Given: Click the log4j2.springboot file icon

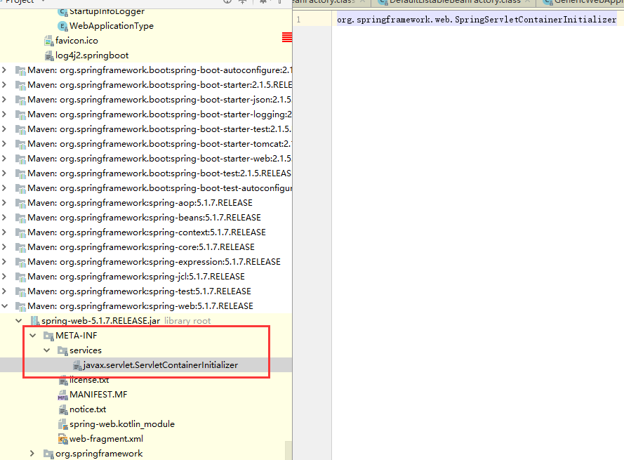Looking at the screenshot, I should [x=49, y=55].
